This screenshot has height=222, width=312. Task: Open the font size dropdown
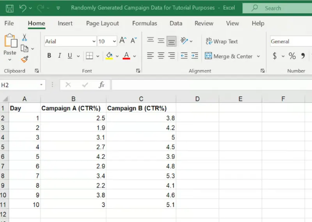pyautogui.click(x=114, y=41)
